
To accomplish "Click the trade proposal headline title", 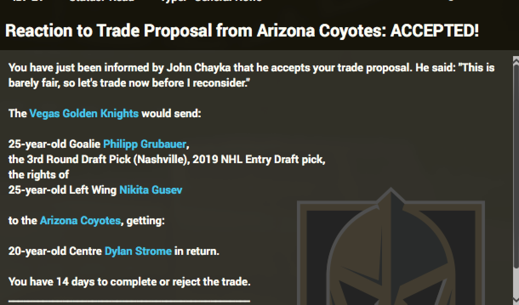I will [196, 31].
